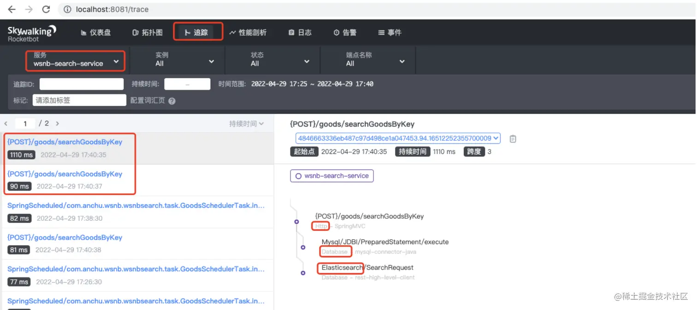
Task: Go to previous page of trace list
Action: 6,124
